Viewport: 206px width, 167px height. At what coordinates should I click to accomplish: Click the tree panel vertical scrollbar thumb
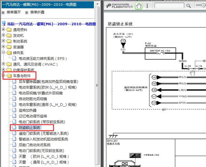point(97,85)
